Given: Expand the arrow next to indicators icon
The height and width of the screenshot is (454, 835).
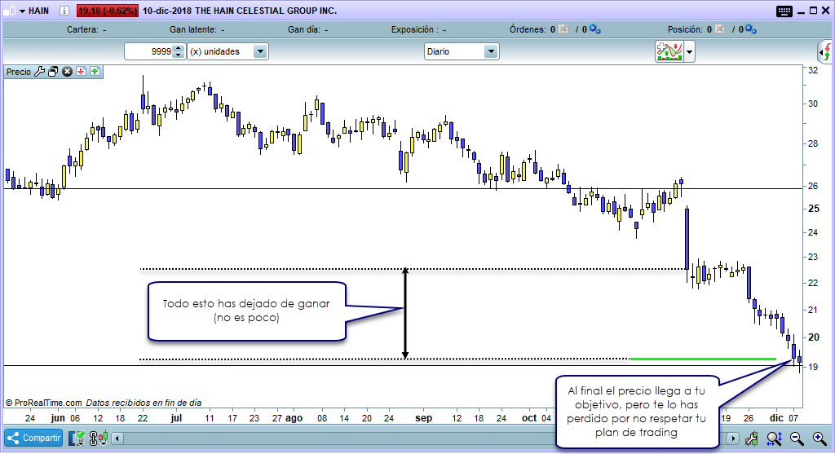Looking at the screenshot, I should [x=691, y=51].
